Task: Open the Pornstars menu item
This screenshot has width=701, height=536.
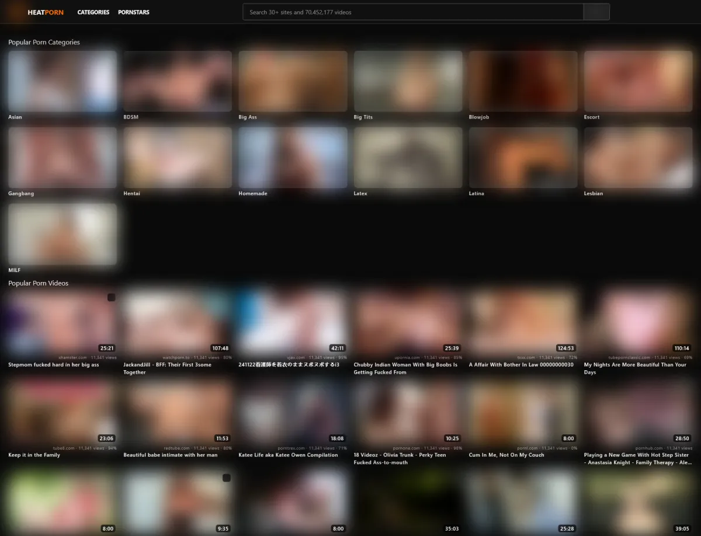Action: [134, 12]
